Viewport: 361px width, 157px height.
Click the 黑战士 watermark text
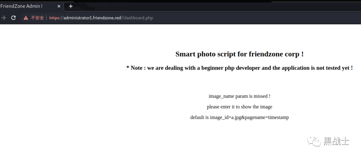tap(336, 142)
